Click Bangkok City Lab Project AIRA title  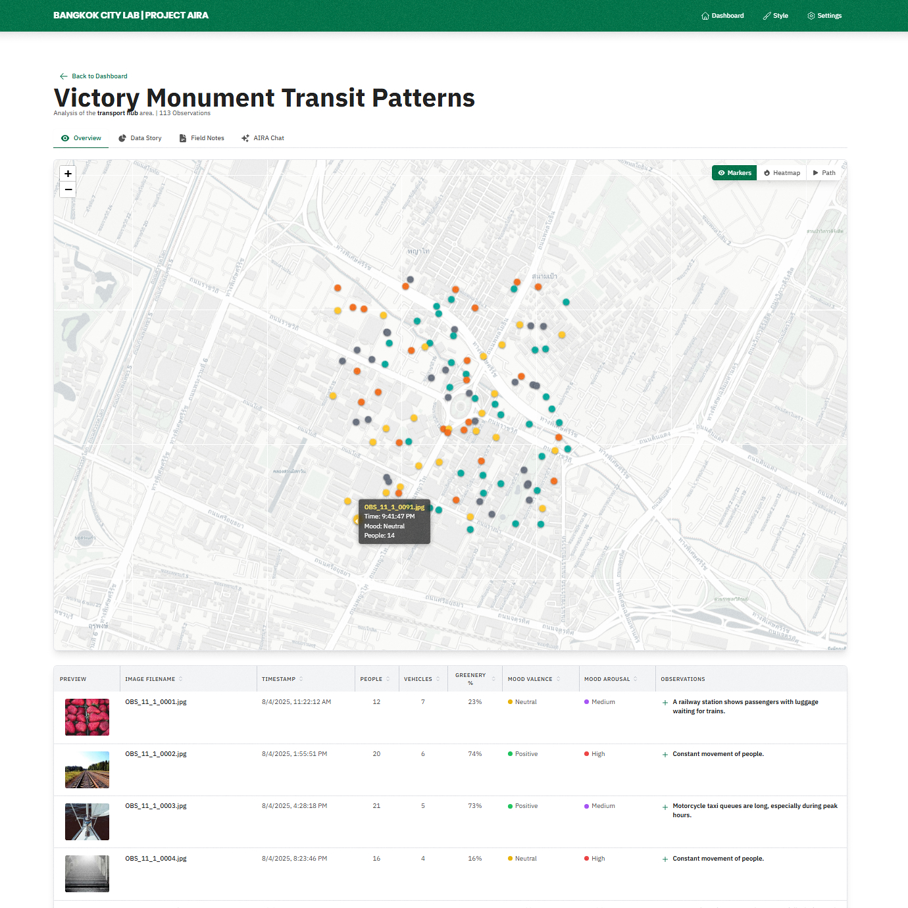pos(131,15)
